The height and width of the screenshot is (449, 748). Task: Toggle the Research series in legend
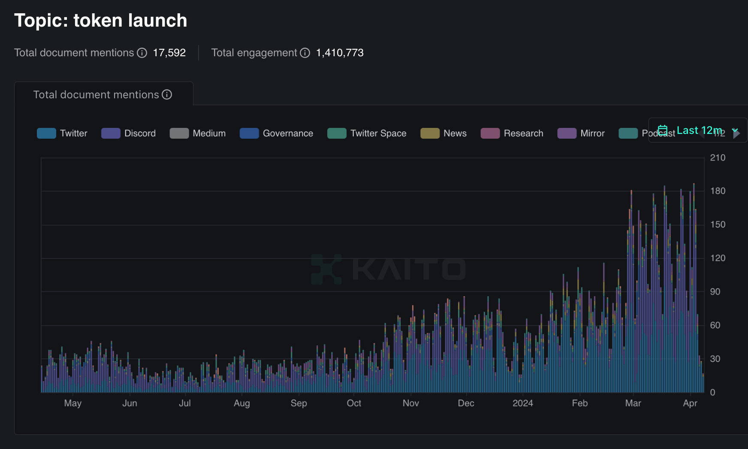[512, 133]
